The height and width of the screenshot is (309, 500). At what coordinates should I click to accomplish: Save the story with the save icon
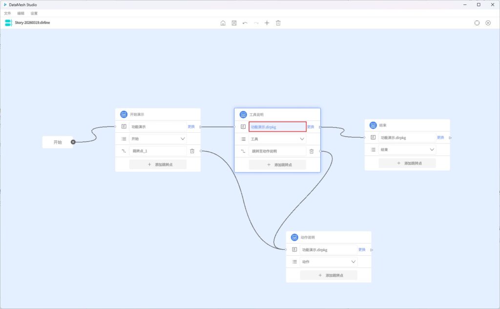coord(234,23)
